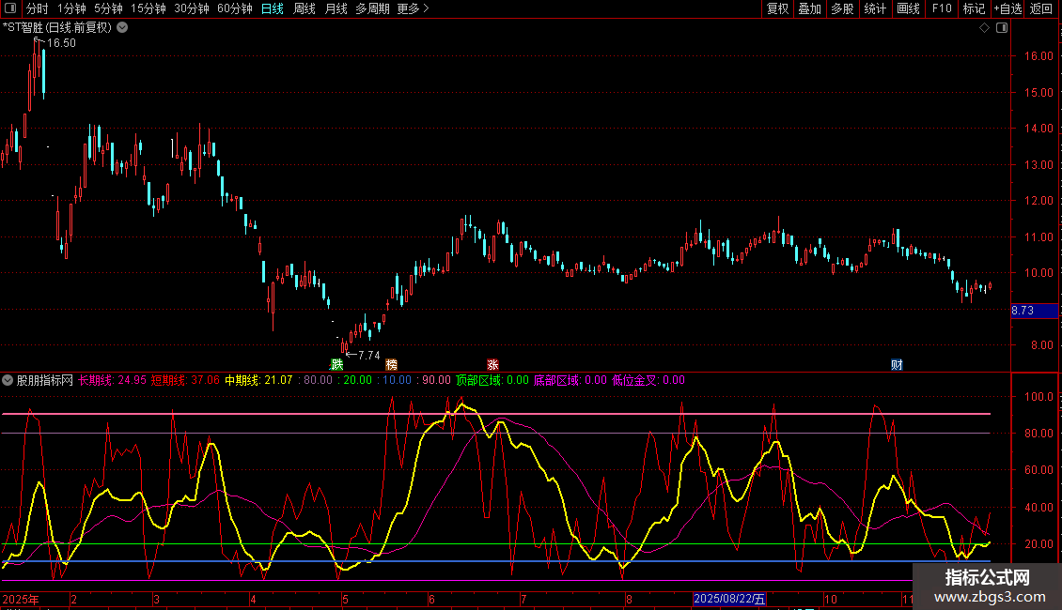Toggle 叠加 overlay comparison

click(809, 8)
